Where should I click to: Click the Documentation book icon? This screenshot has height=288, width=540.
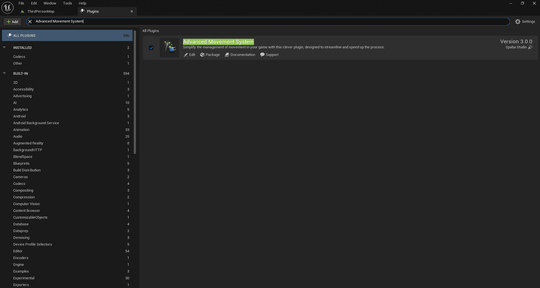point(227,55)
